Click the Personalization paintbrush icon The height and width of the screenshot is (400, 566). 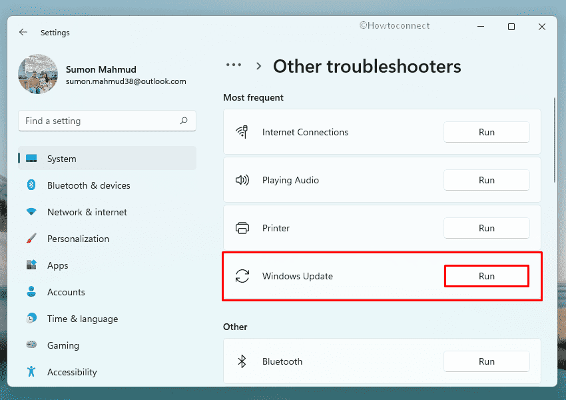31,238
